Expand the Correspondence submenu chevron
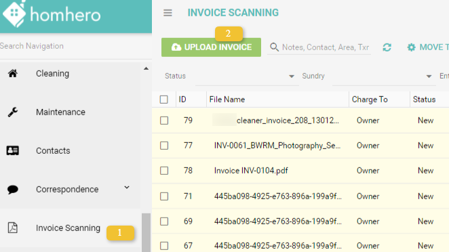The height and width of the screenshot is (252, 449). pos(127,188)
